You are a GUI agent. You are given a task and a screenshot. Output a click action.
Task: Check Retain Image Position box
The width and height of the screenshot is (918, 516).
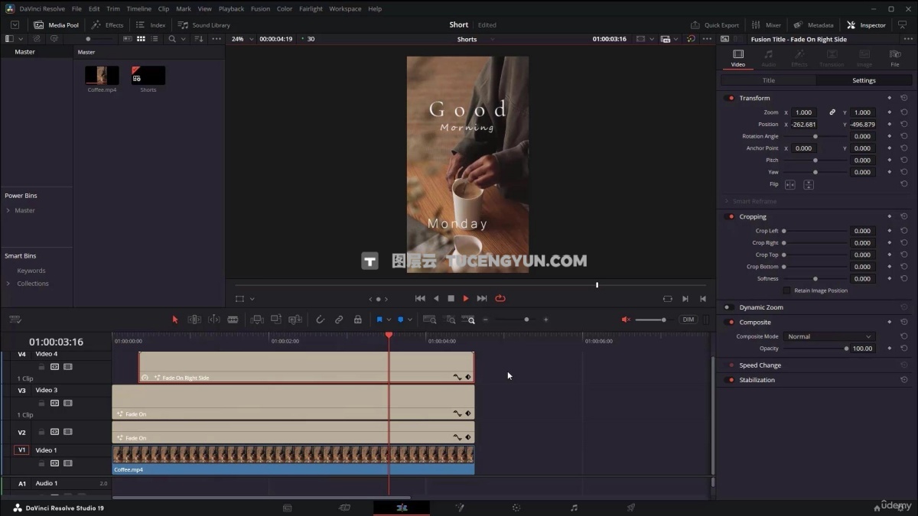(786, 290)
